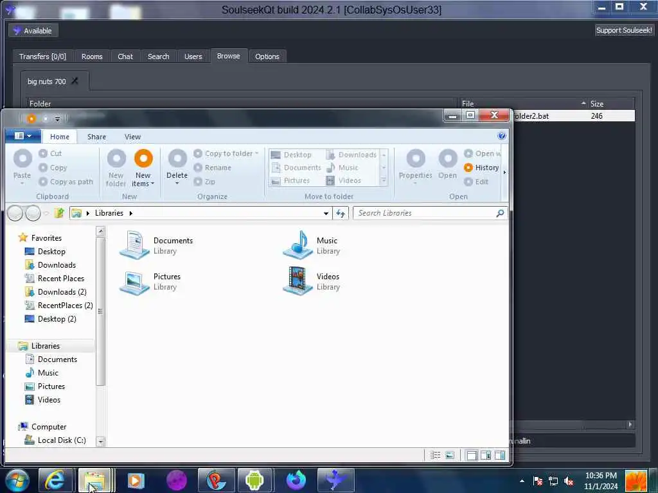This screenshot has height=493, width=658.
Task: Click History in the Open group
Action: click(481, 168)
